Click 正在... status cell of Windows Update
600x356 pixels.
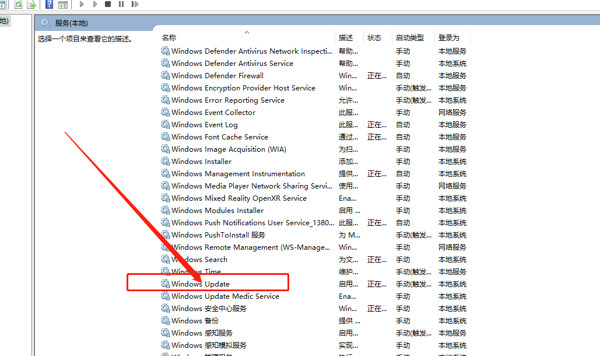click(377, 284)
